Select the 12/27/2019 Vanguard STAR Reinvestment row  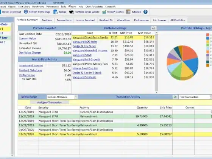tap(115, 117)
